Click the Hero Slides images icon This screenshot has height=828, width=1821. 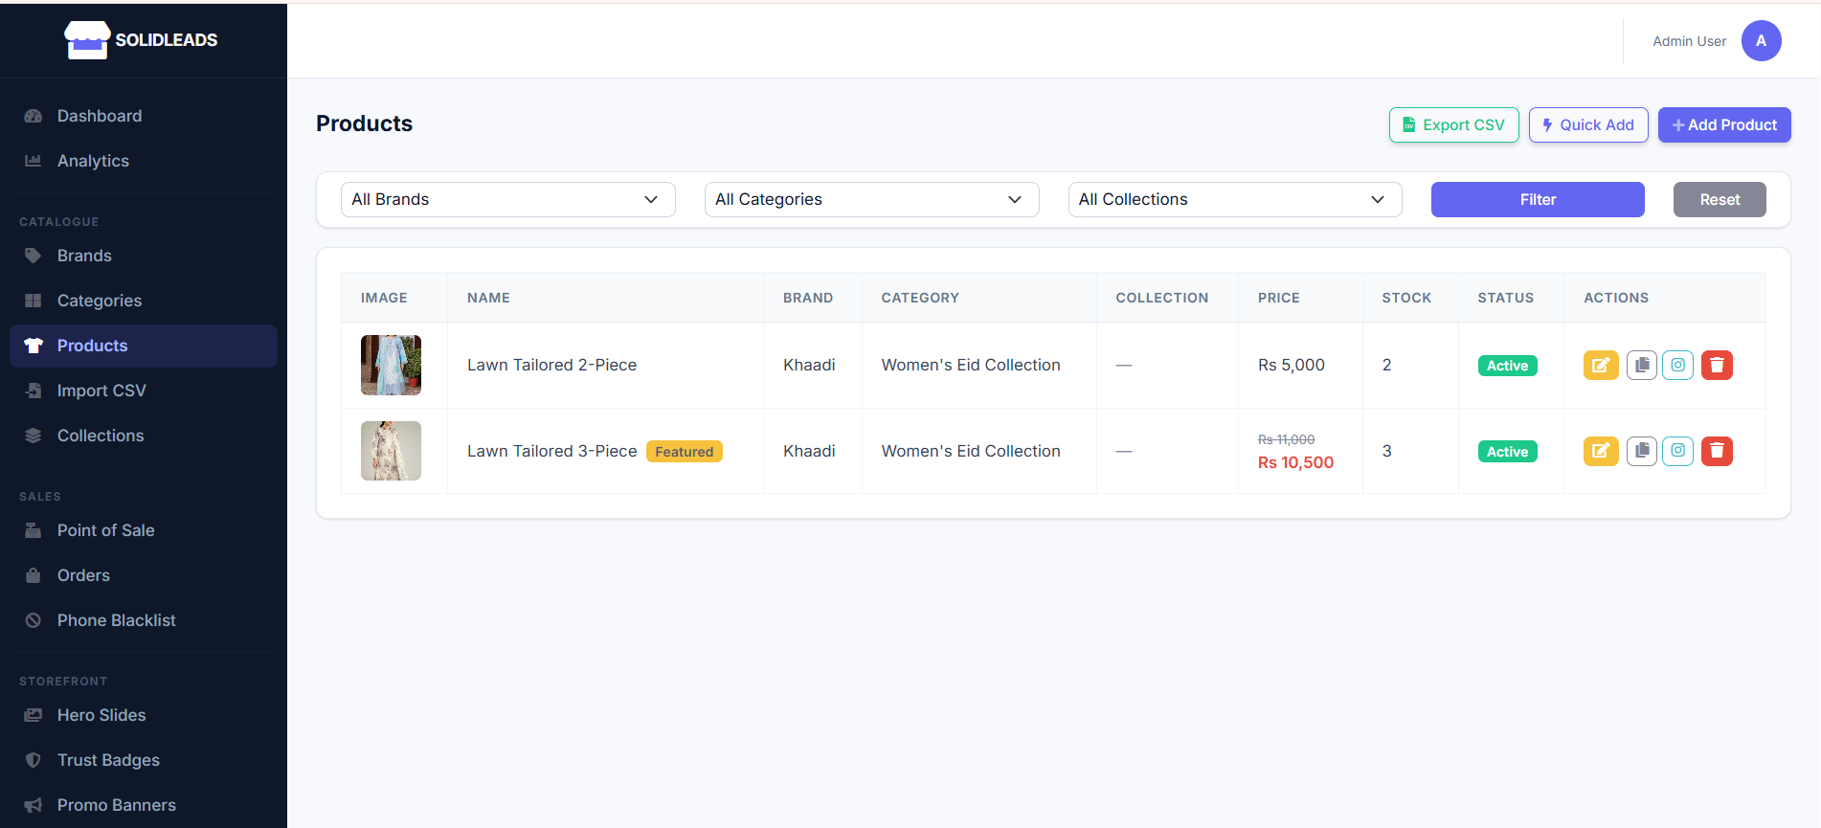(34, 715)
